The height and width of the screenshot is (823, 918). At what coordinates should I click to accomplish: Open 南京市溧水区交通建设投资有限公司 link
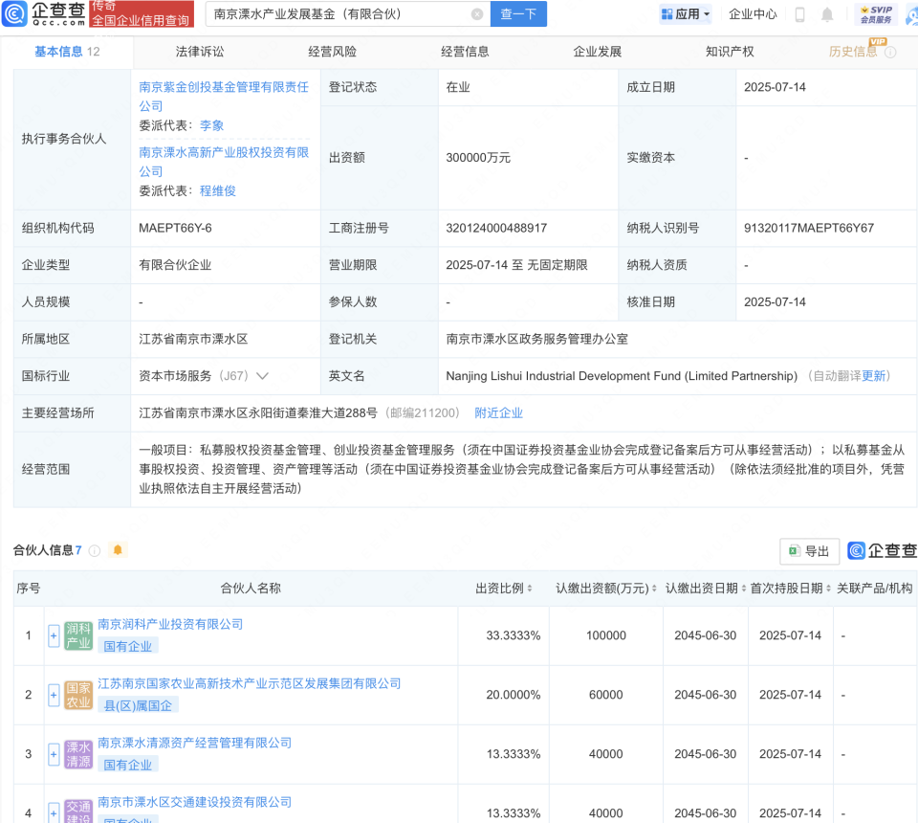pos(194,802)
